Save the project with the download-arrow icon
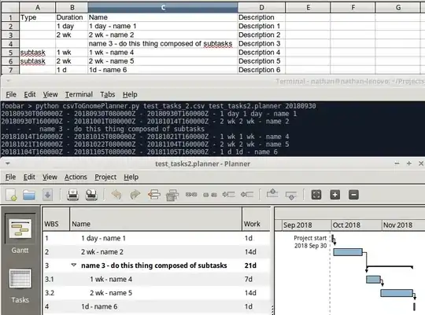Image resolution: width=425 pixels, height=315 pixels. coord(47,195)
